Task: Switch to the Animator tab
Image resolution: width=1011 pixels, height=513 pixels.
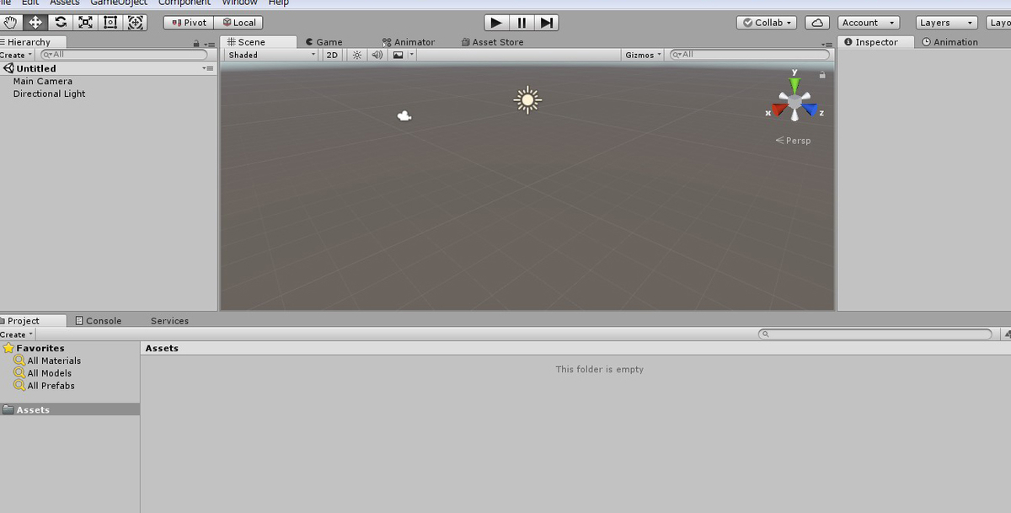Action: pos(409,42)
